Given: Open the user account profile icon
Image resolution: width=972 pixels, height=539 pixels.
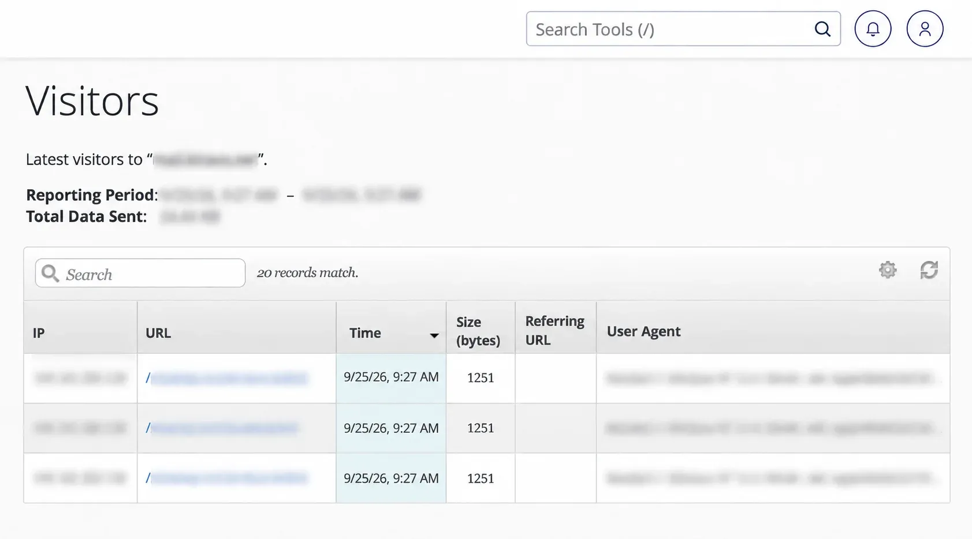Looking at the screenshot, I should coord(925,29).
